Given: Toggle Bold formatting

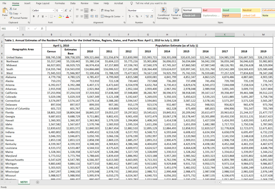Looking at the screenshot, I should coord(34,16).
